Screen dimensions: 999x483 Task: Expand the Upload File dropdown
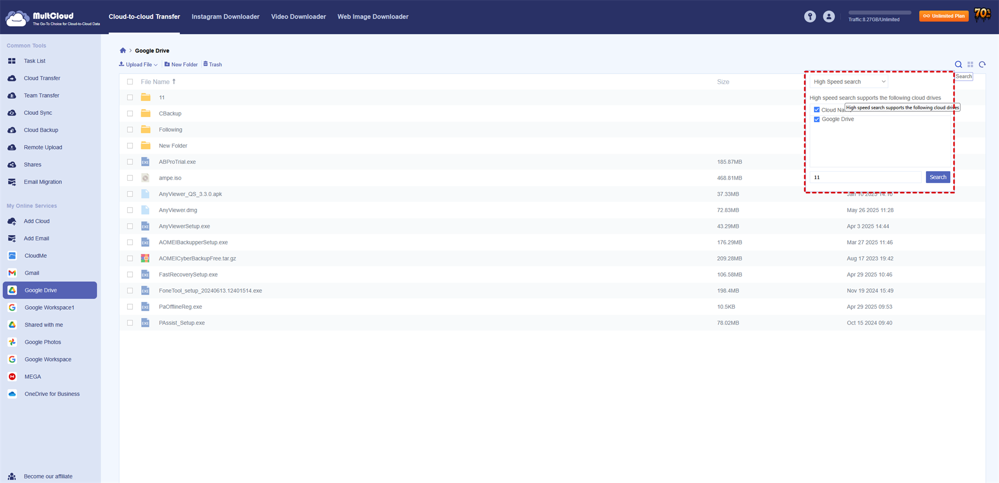138,65
